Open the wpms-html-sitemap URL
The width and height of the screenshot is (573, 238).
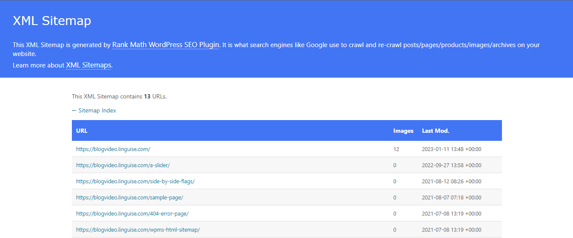pos(138,230)
